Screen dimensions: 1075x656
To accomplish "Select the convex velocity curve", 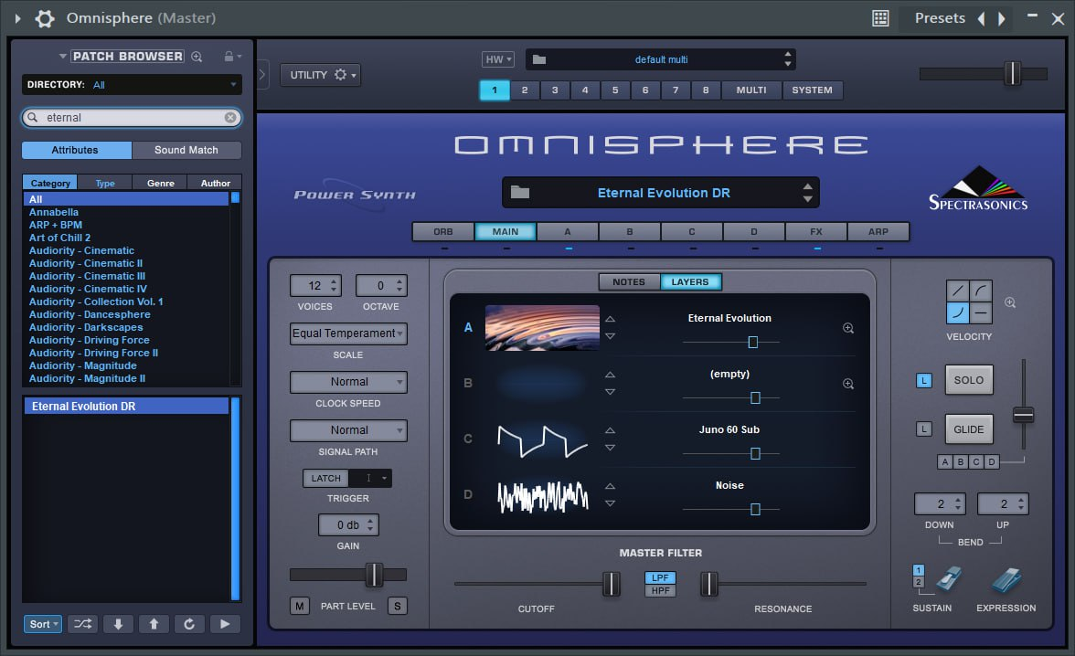I will (981, 291).
